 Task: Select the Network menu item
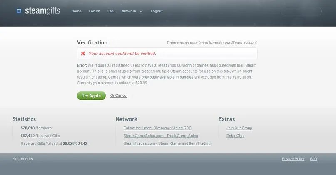point(129,11)
